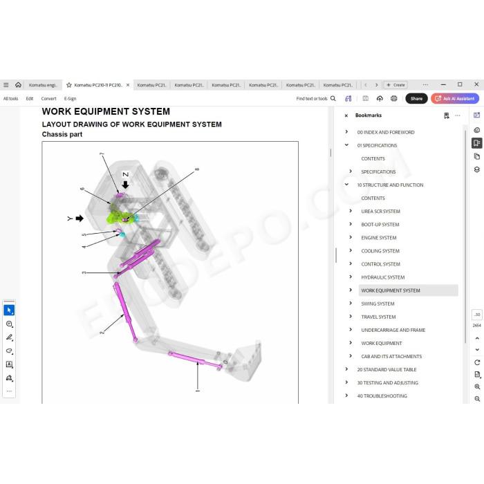Open Bookmarks panel options menu
The image size is (484, 484).
pyautogui.click(x=458, y=115)
